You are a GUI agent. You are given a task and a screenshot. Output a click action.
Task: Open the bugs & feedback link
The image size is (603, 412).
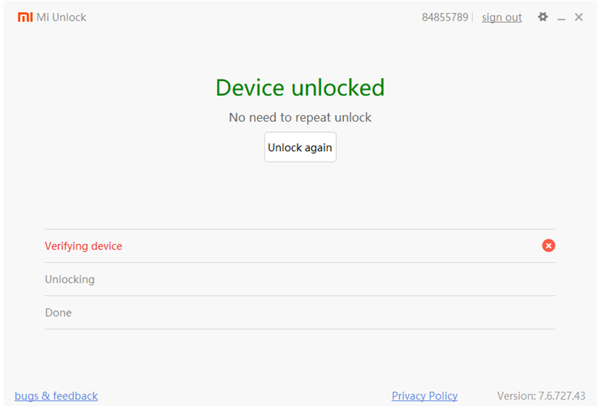coord(56,396)
